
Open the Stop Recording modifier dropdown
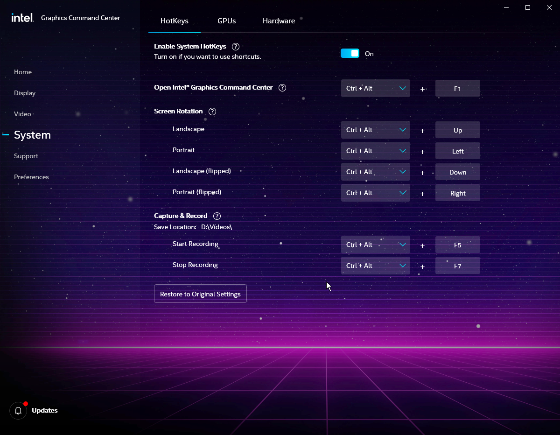tap(376, 266)
